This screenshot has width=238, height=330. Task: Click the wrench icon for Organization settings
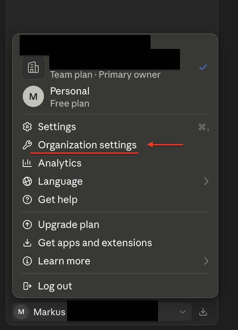[27, 145]
